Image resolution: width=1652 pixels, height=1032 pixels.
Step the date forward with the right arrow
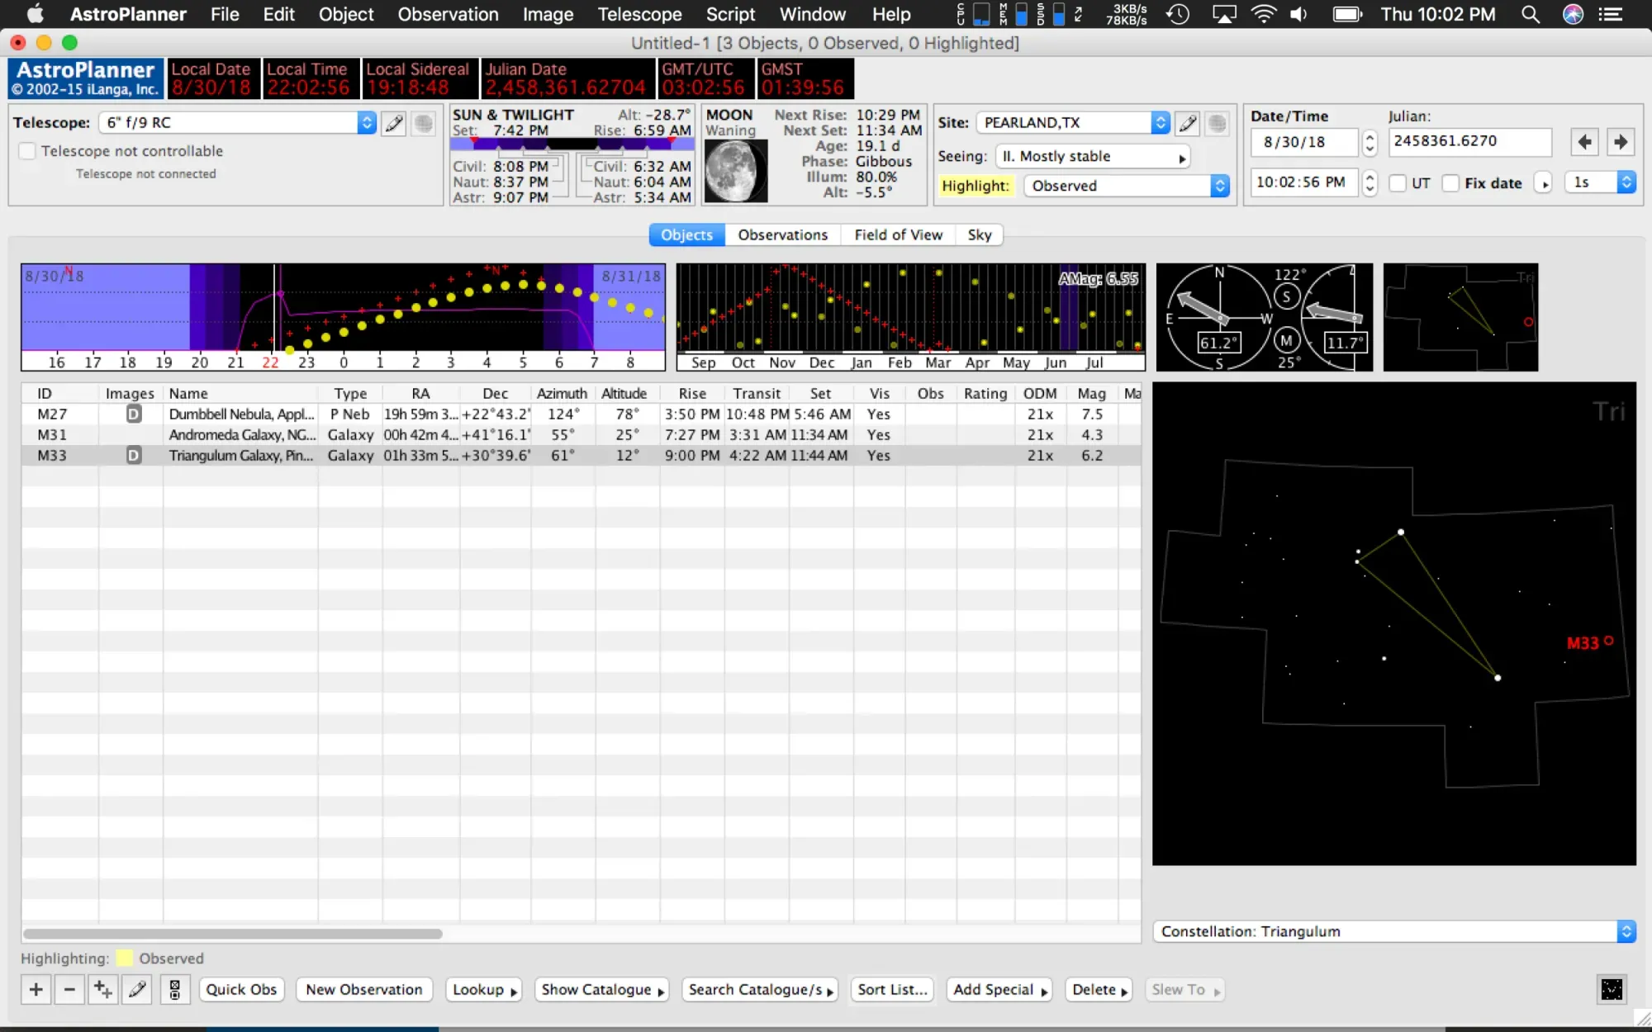coord(1620,142)
